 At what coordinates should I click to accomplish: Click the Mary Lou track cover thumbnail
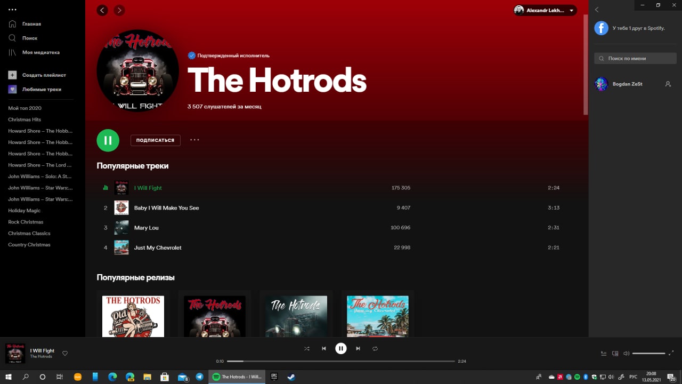(121, 228)
